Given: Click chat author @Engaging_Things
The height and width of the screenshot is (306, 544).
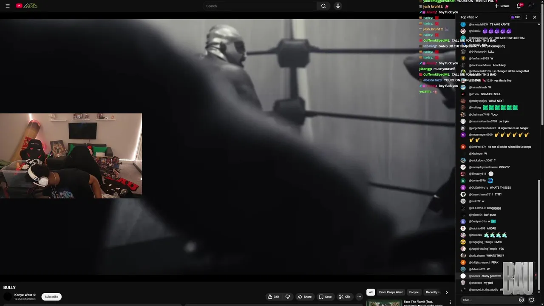Looking at the screenshot, I should 481,242.
